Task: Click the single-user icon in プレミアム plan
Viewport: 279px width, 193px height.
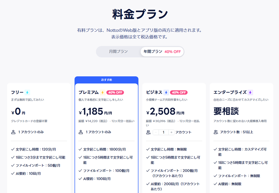Action: tap(81, 132)
